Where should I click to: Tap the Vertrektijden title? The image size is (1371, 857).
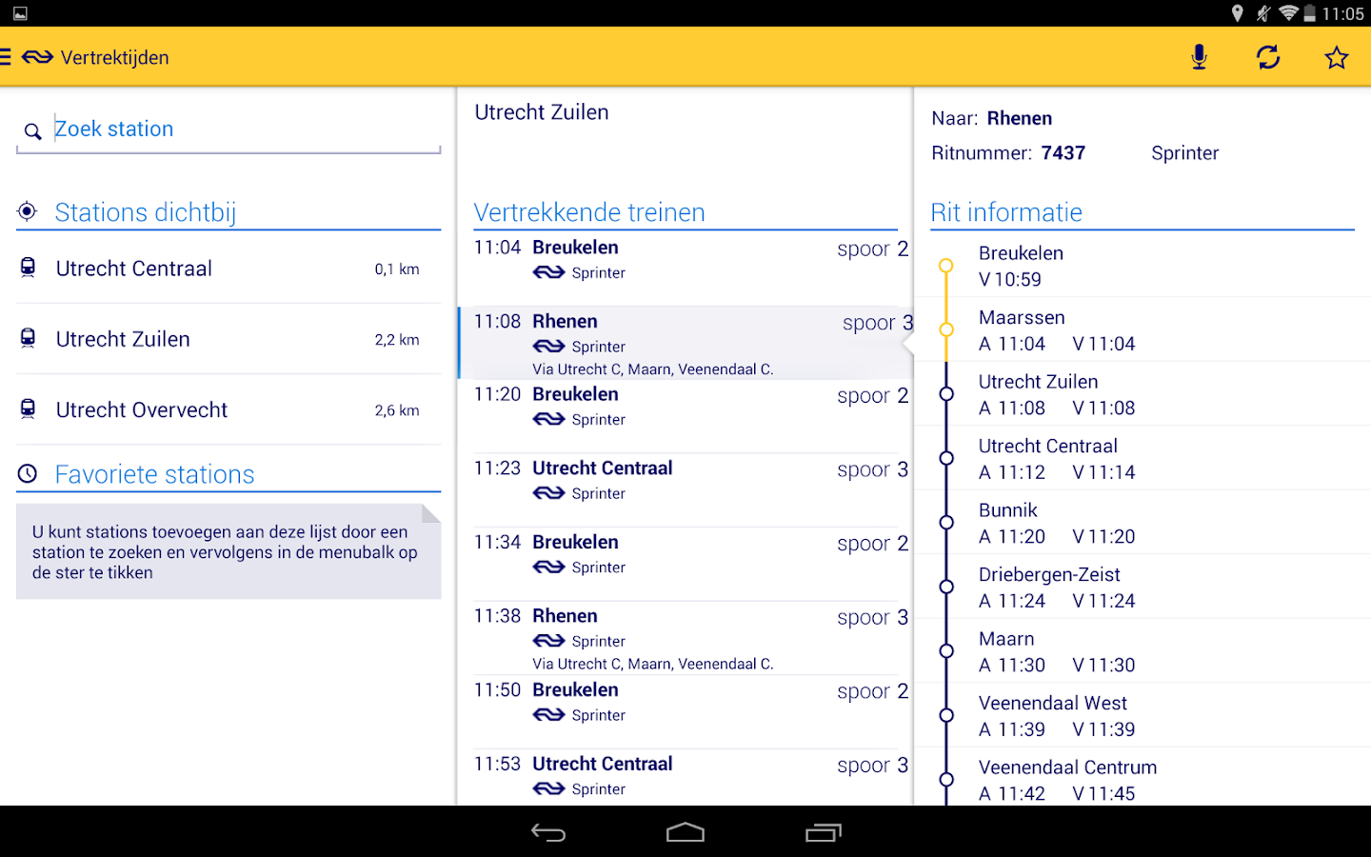coord(115,57)
